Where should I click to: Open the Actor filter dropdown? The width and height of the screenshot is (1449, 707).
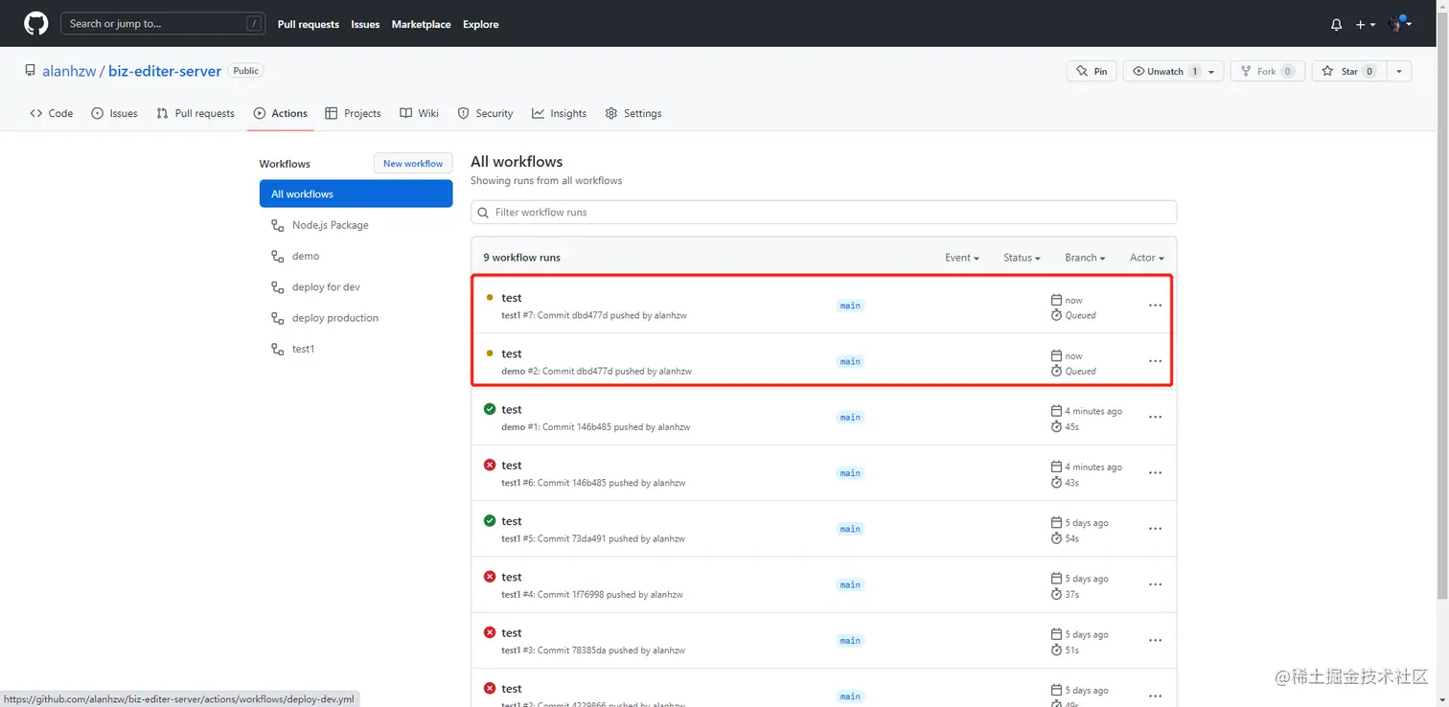pos(1146,258)
